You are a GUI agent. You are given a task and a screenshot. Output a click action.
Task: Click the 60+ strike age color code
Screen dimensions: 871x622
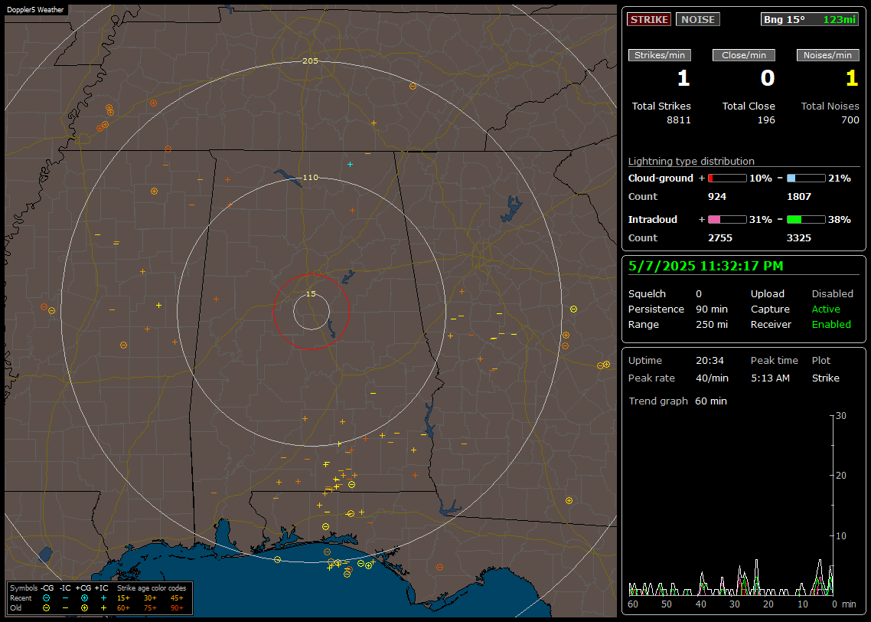coord(123,608)
